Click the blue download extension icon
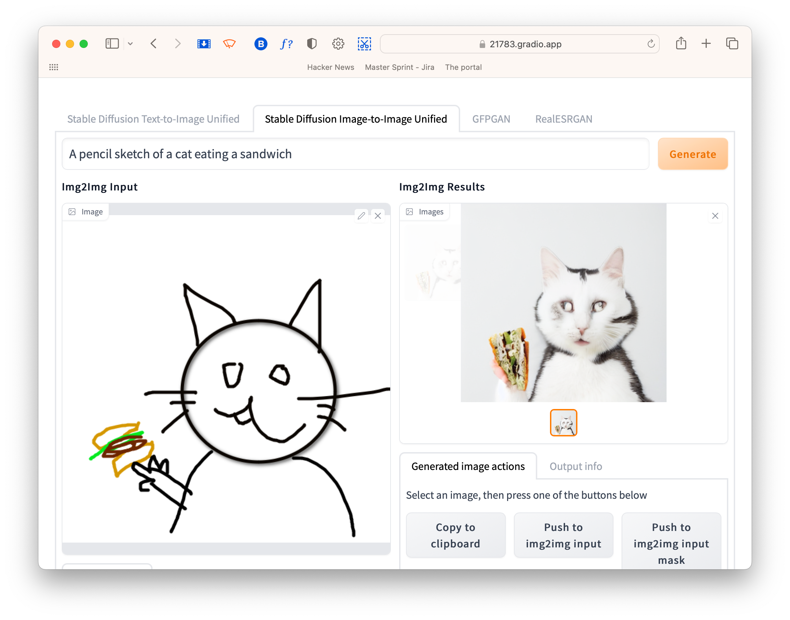 click(x=204, y=44)
